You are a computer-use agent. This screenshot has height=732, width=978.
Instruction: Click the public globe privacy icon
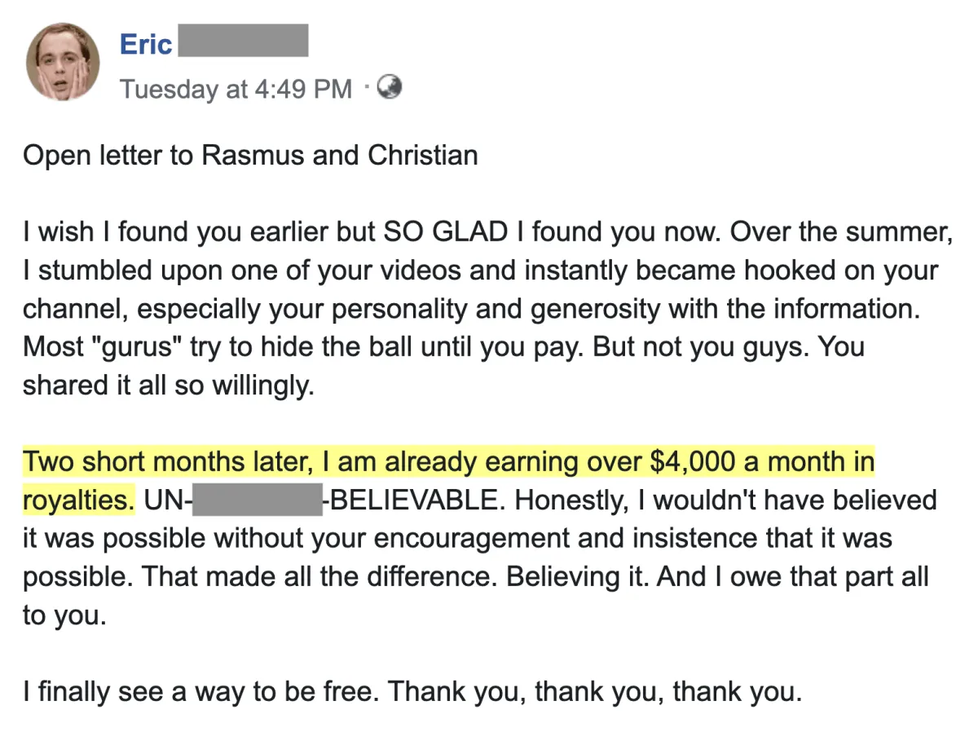[390, 86]
